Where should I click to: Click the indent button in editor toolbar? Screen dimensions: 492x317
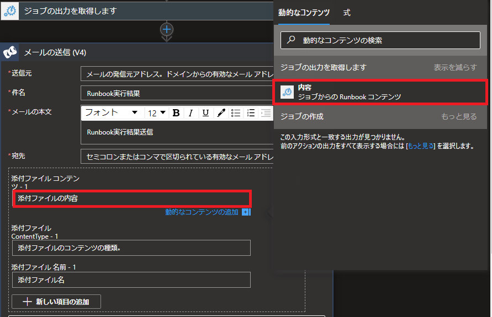tap(266, 113)
